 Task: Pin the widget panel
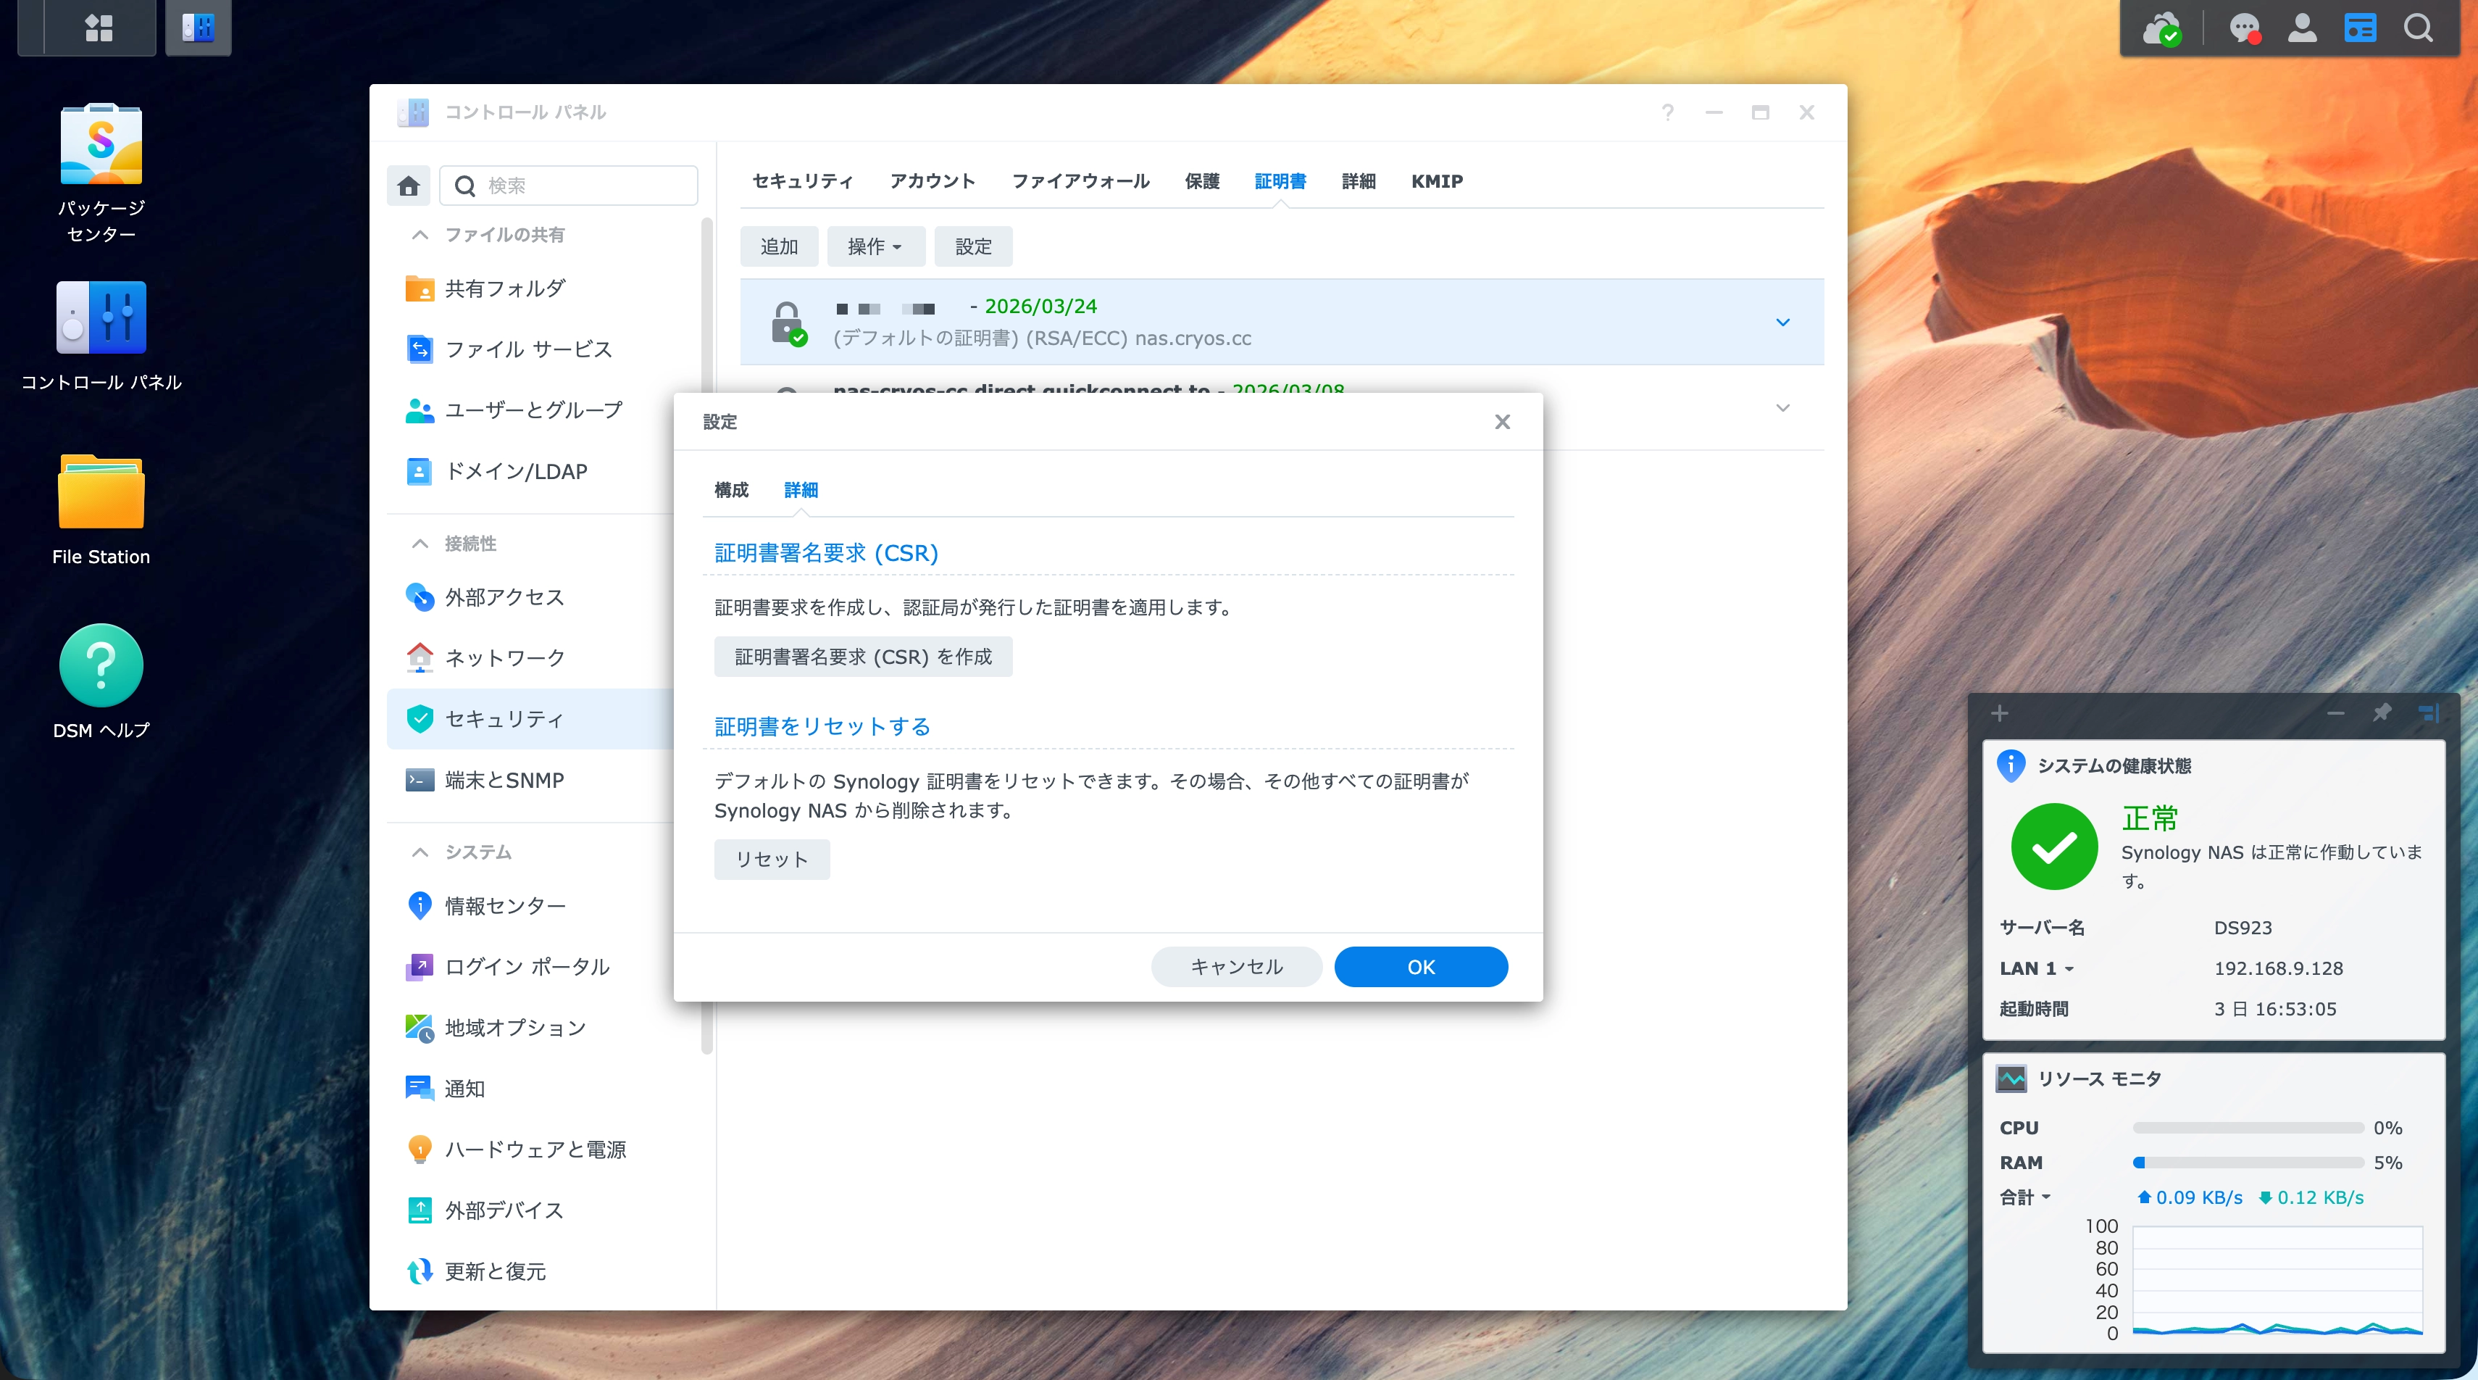2382,712
